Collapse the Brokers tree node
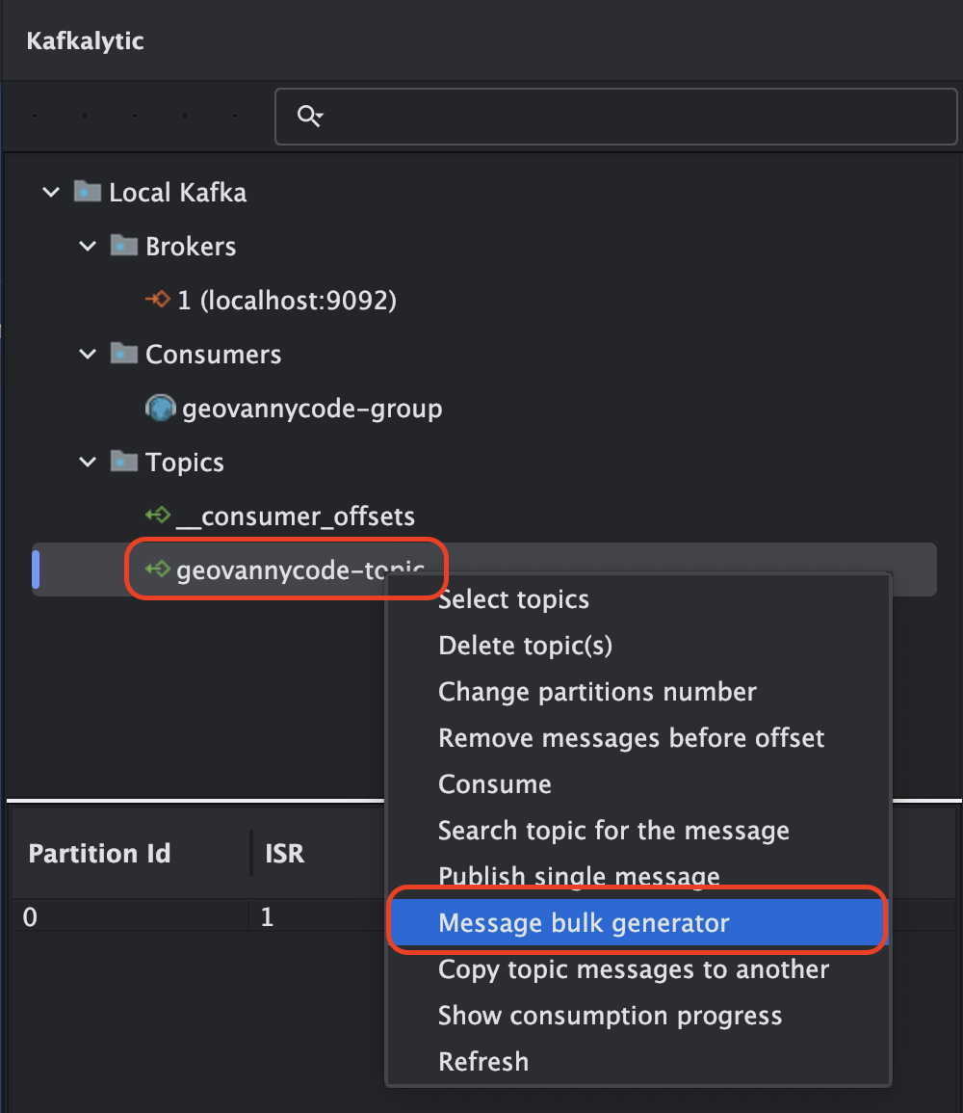Screen dimensions: 963x1113 (x=88, y=247)
